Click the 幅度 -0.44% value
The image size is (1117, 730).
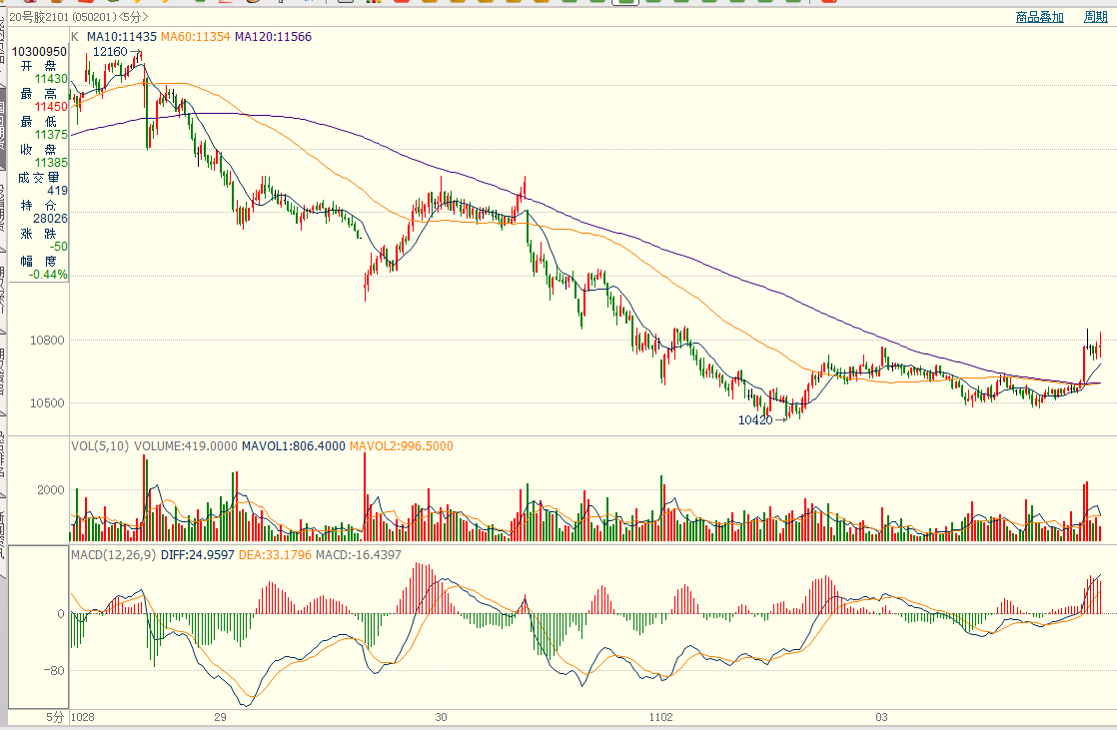click(48, 274)
